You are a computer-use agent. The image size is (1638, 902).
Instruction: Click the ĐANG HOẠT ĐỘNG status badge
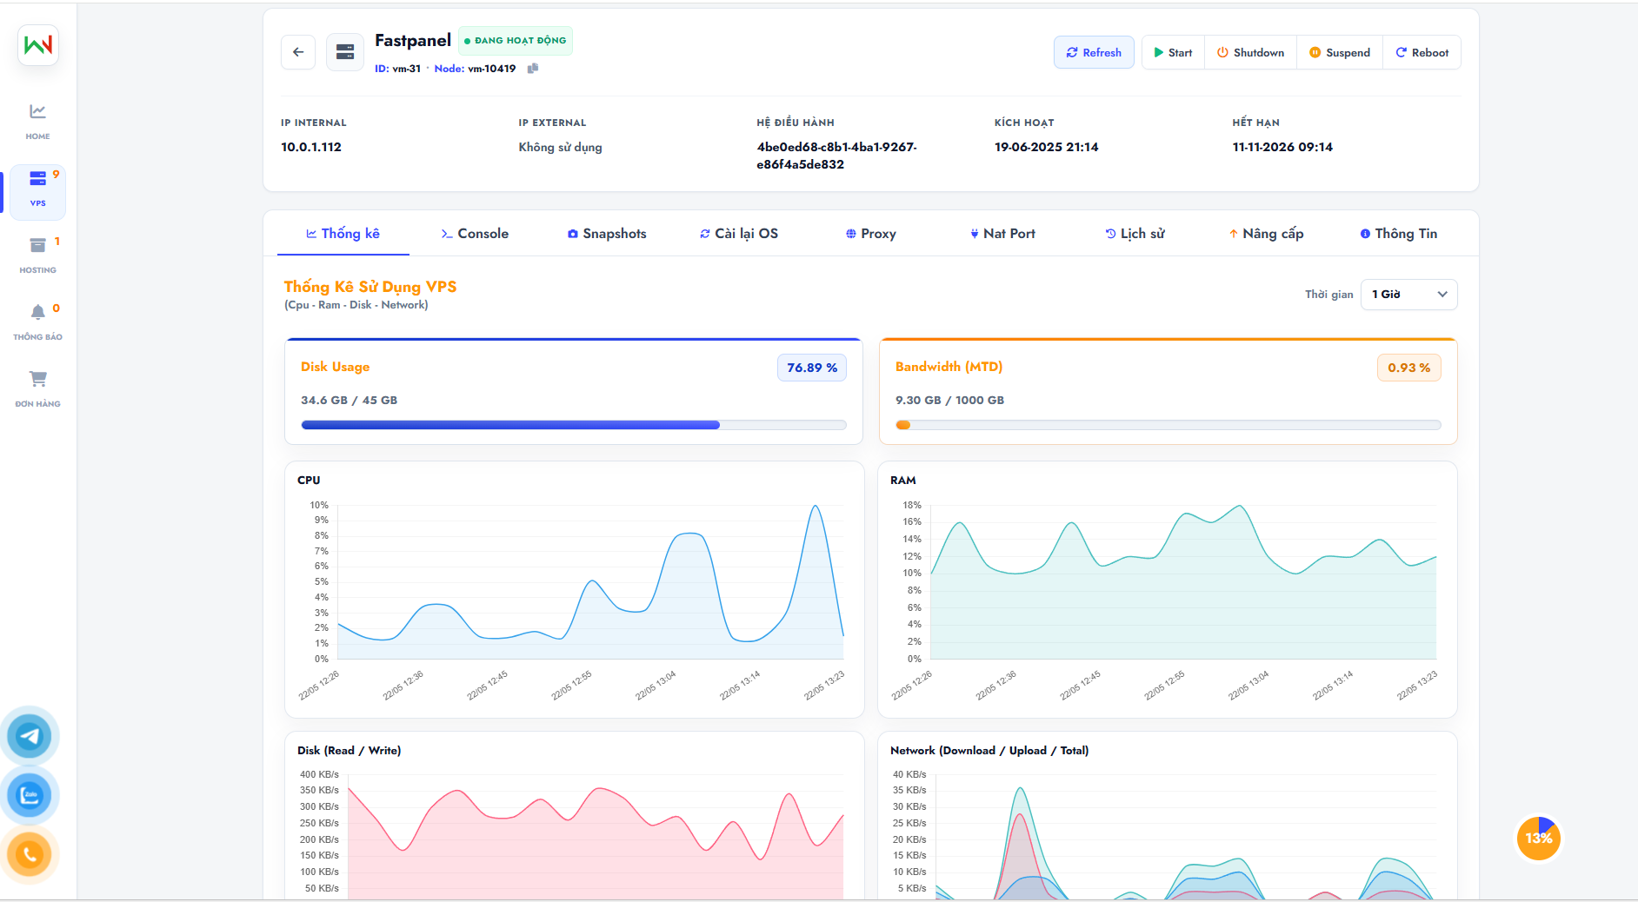tap(516, 41)
